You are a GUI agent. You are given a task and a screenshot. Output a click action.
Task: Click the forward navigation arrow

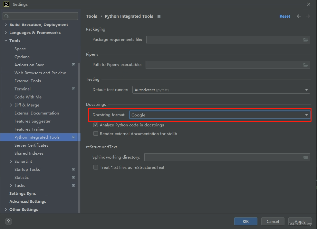[x=308, y=16]
